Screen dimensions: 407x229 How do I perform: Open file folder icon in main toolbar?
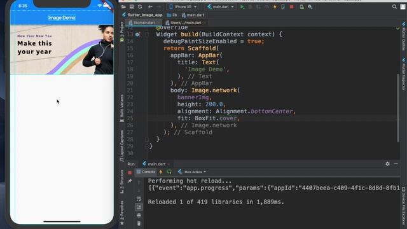tap(123, 7)
